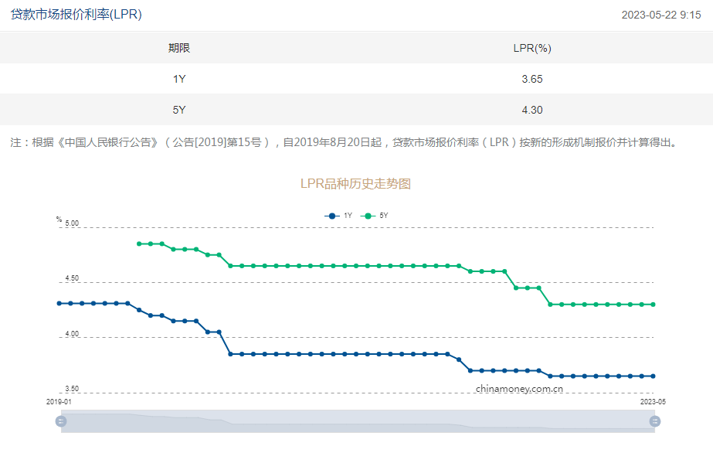Click the 1Y term cell in table

[x=179, y=79]
